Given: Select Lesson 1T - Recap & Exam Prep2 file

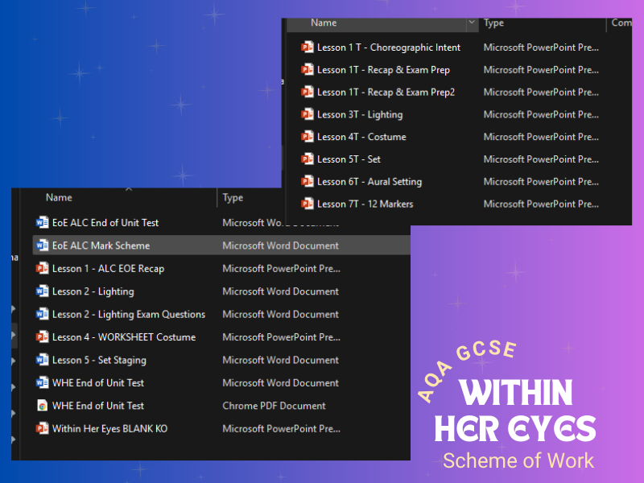Looking at the screenshot, I should tap(386, 92).
